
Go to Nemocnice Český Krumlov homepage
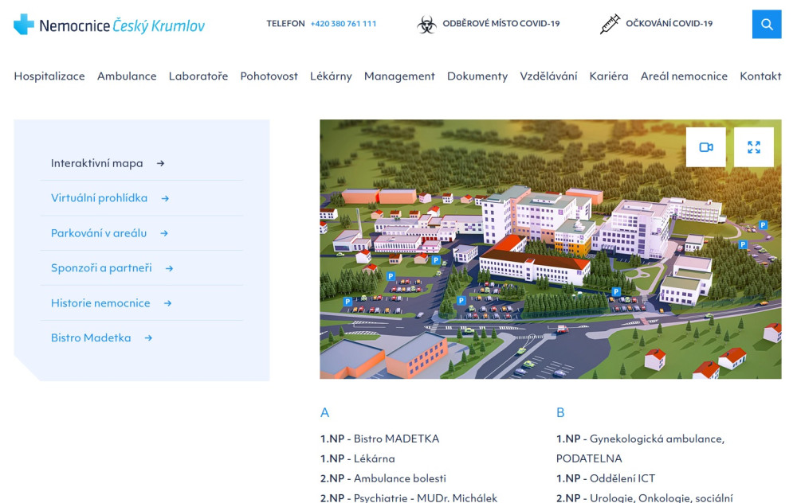(109, 25)
